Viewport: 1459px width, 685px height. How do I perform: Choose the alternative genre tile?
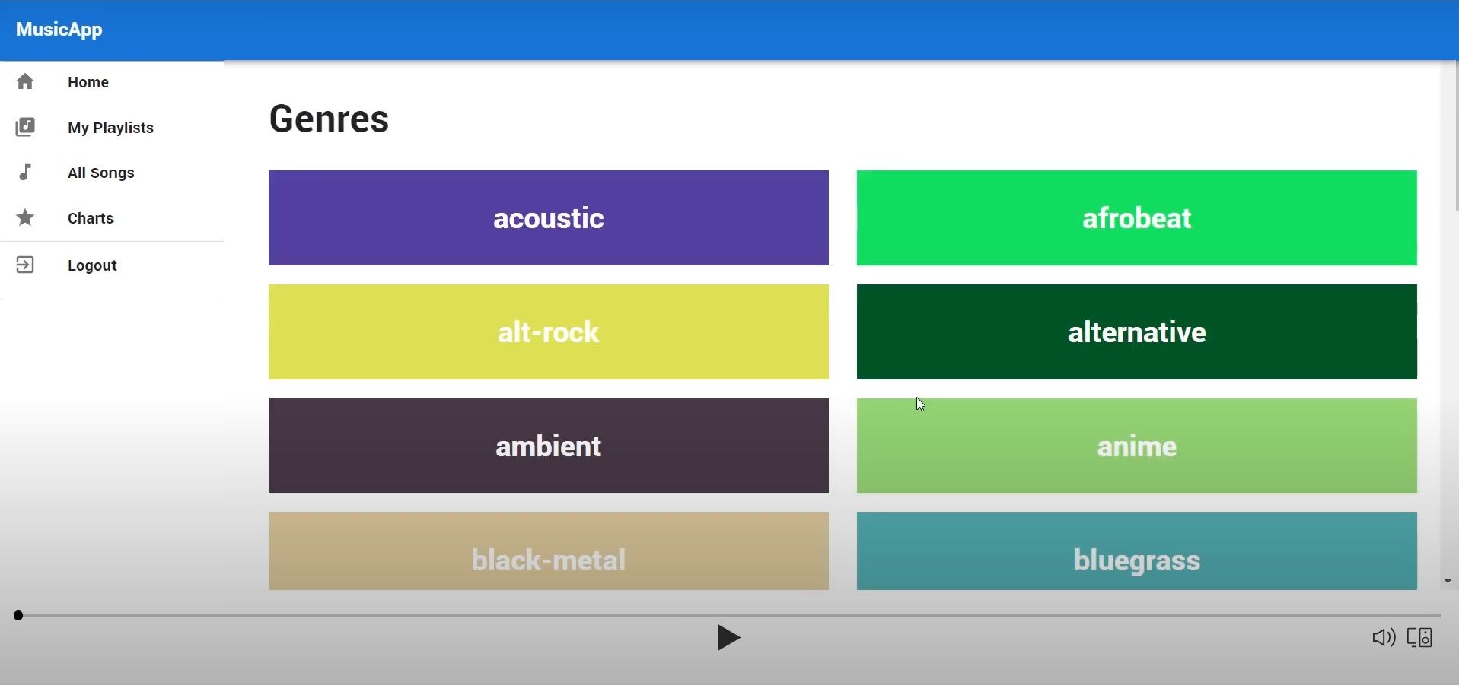point(1136,332)
